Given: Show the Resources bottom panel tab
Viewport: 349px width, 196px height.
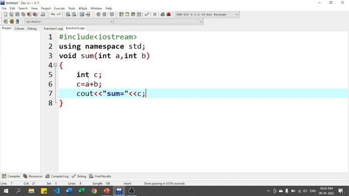Looking at the screenshot, I should pos(33,176).
